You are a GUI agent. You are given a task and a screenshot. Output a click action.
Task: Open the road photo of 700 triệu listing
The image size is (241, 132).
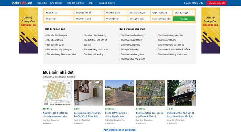119,93
